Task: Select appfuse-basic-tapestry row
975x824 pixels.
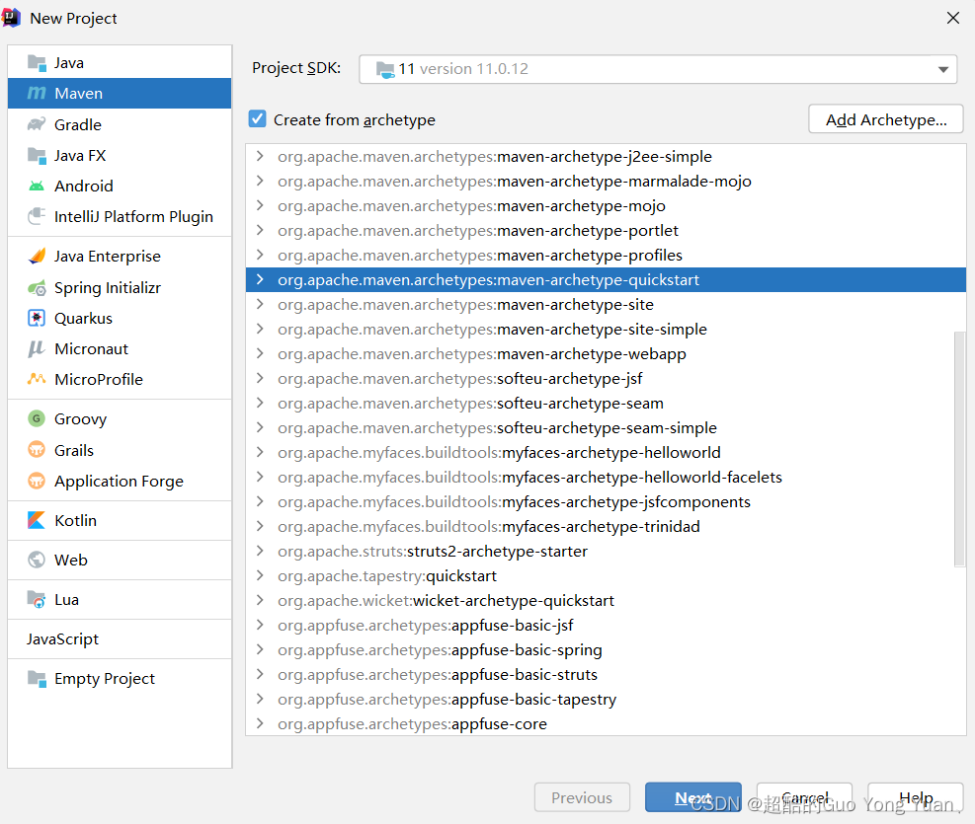Action: point(606,700)
